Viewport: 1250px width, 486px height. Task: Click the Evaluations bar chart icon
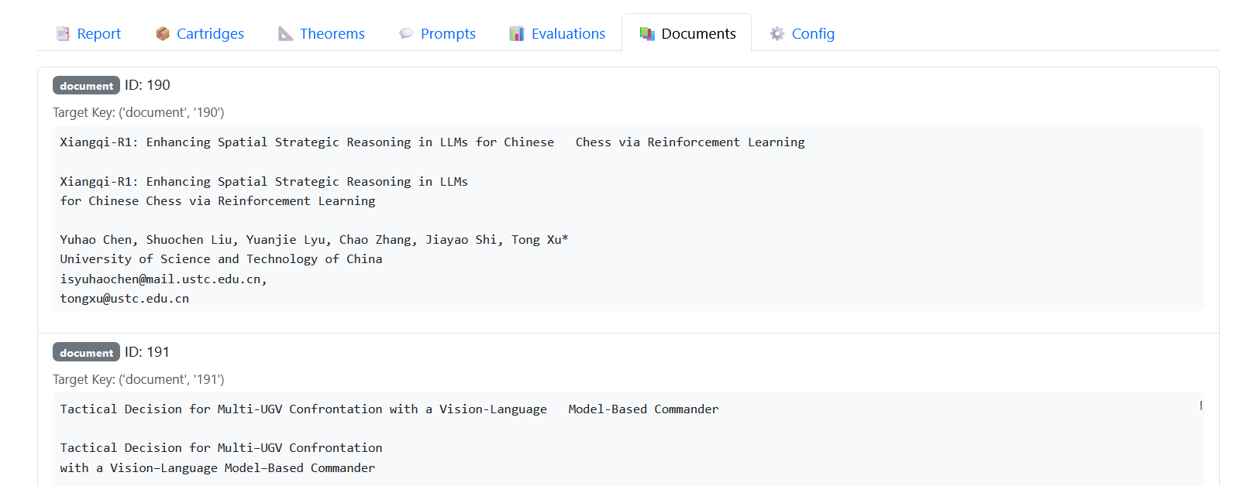coord(517,33)
